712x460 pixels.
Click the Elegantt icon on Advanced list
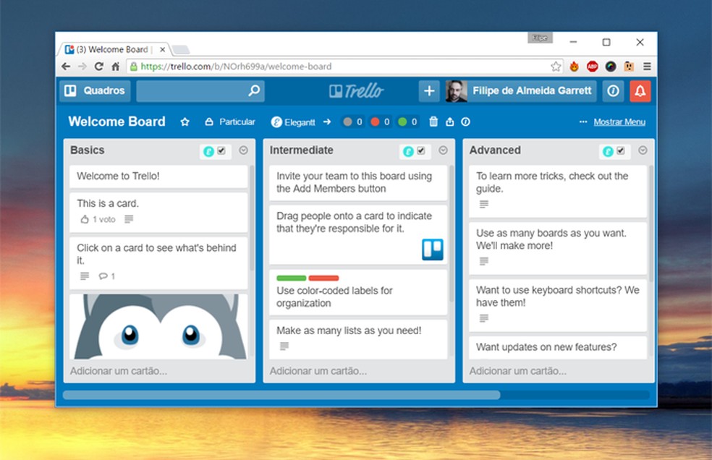[608, 151]
